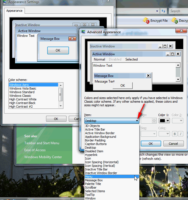The image size is (188, 200).
Task: Click preview window scrollbar down arrow
Action: (178, 79)
